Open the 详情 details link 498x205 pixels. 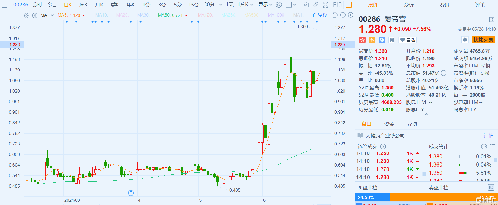489,136
